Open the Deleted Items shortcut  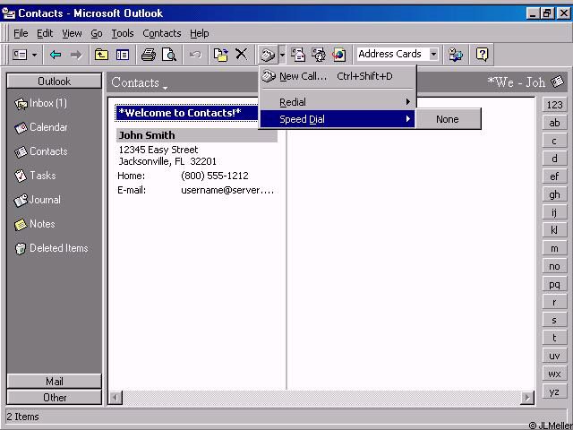pos(51,248)
